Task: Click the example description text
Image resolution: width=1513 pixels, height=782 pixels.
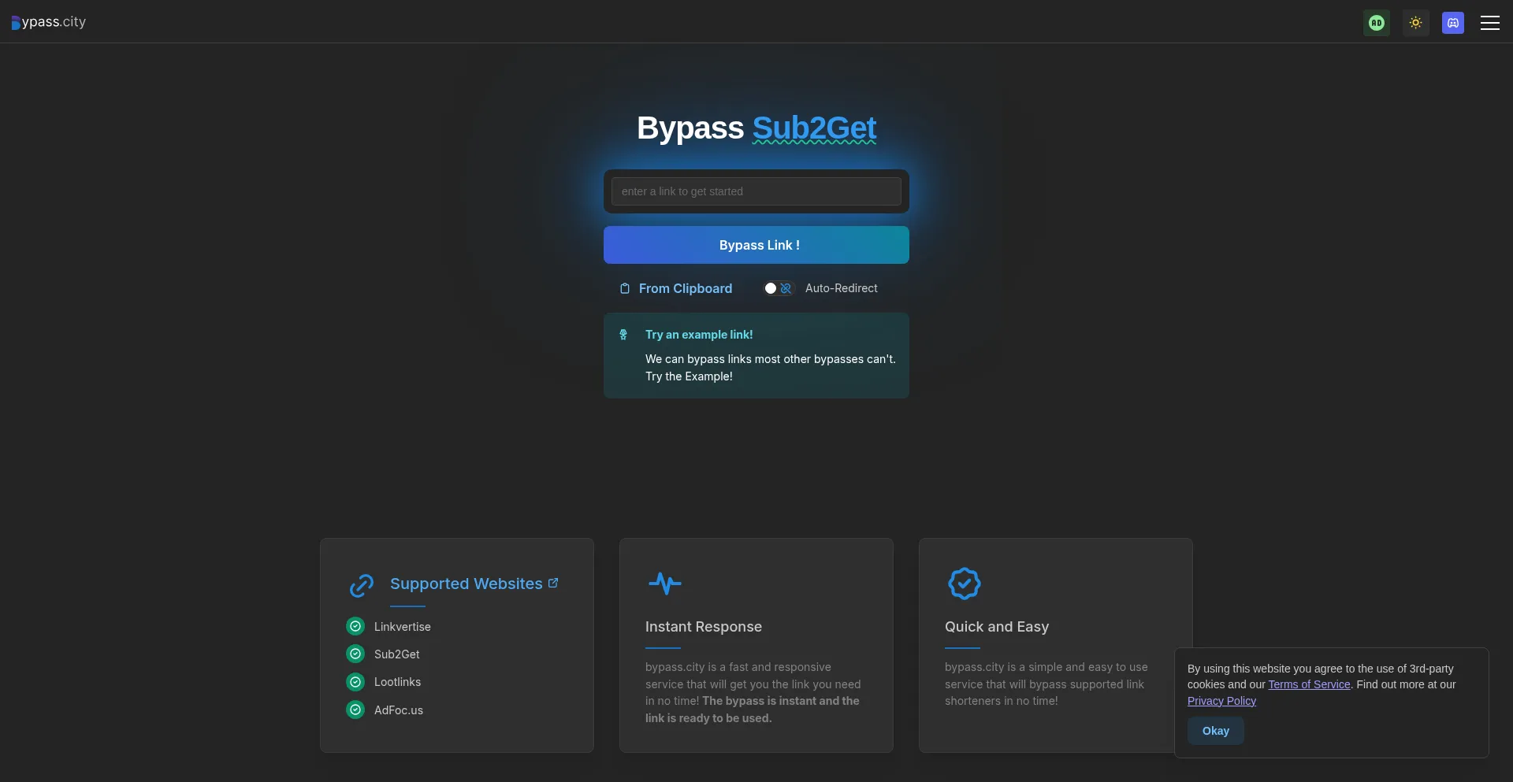Action: pyautogui.click(x=771, y=368)
